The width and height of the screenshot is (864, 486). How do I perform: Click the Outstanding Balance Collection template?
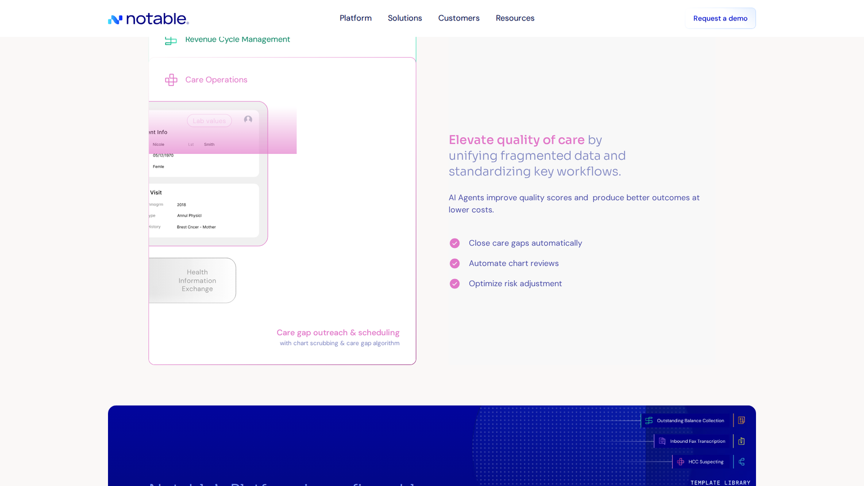[685, 421]
